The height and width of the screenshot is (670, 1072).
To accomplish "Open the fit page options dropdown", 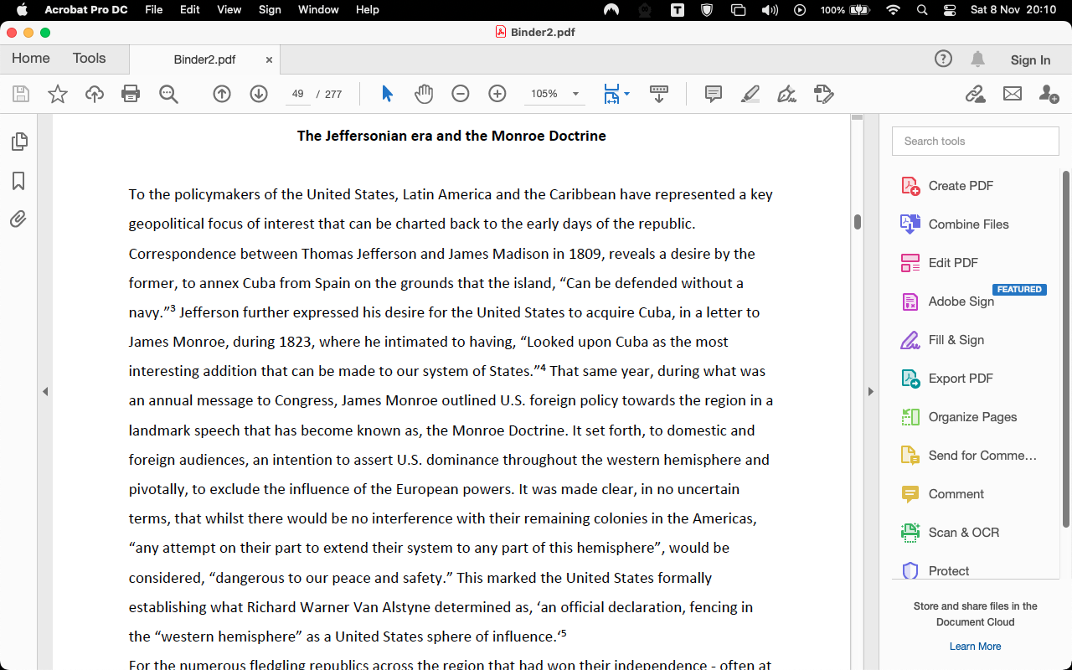I will click(626, 94).
